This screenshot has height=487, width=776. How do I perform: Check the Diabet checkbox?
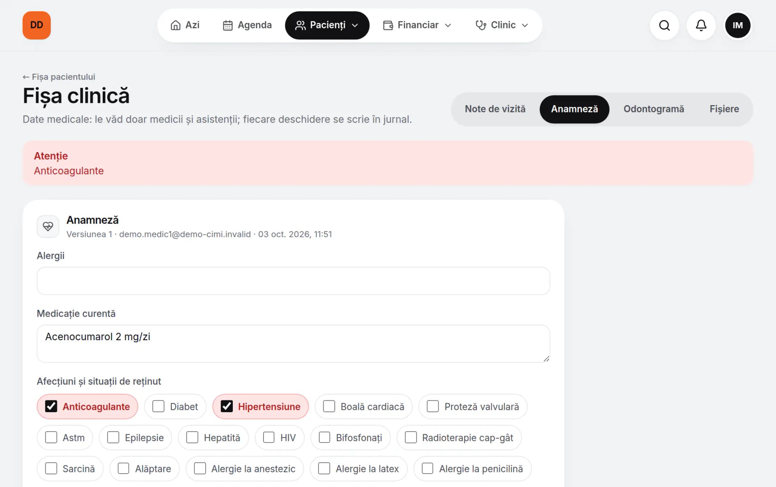(x=158, y=406)
